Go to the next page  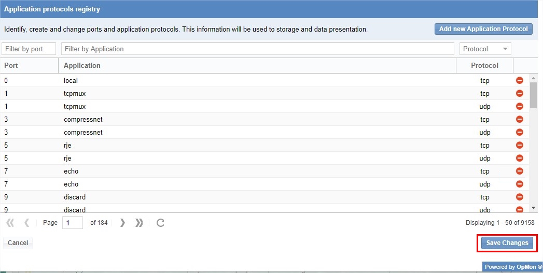coord(122,223)
